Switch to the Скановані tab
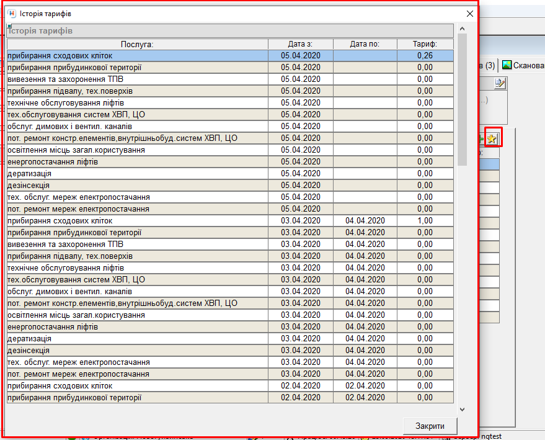This screenshot has width=545, height=440. [524, 65]
